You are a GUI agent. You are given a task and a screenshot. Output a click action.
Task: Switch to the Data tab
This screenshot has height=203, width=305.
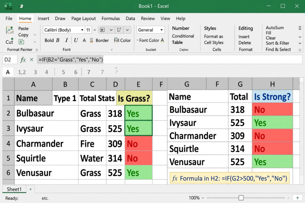pos(130,18)
